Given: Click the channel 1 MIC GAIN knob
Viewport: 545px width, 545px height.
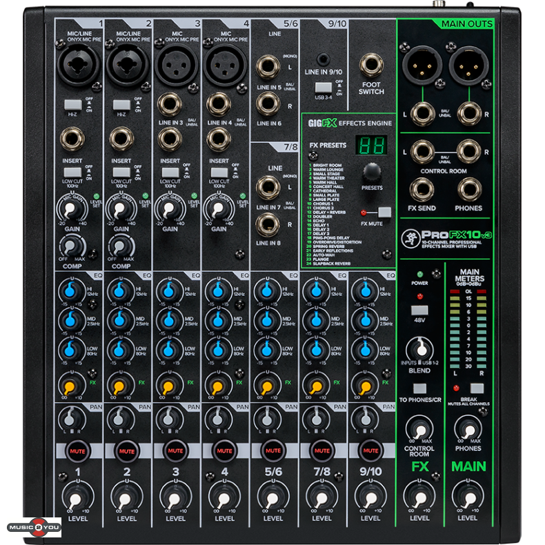Looking at the screenshot, I should point(72,208).
